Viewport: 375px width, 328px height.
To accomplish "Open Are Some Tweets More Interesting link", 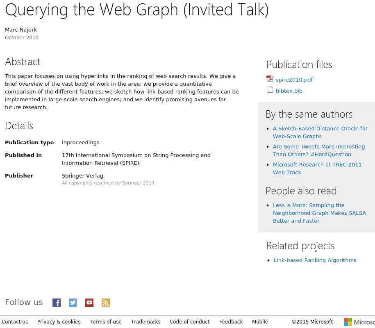I will 319,150.
